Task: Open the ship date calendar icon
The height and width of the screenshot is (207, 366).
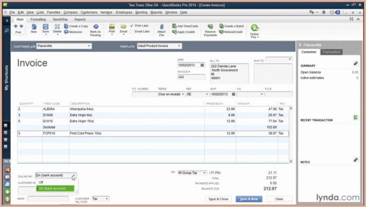Action: coord(233,94)
